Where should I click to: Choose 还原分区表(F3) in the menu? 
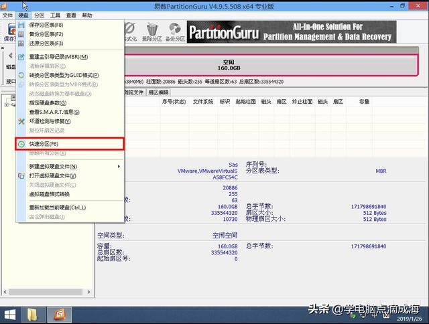tap(70, 44)
